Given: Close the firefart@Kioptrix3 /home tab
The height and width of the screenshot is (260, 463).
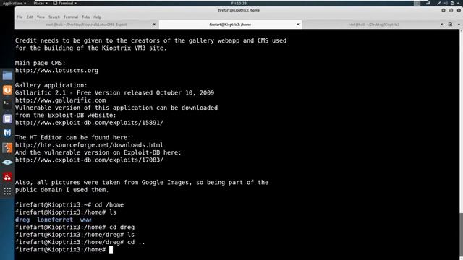Looking at the screenshot, I should (x=298, y=25).
